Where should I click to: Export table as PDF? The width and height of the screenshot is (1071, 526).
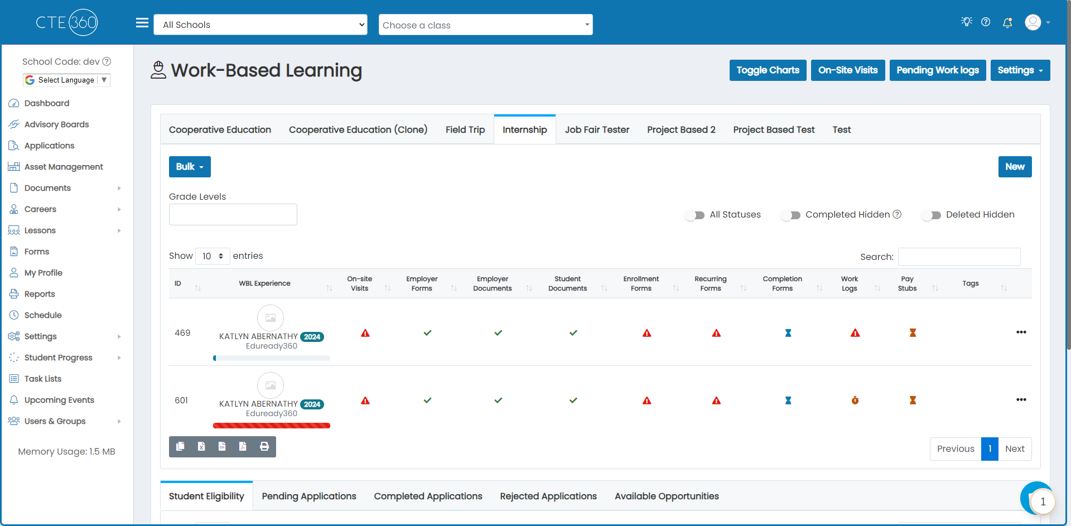click(243, 446)
